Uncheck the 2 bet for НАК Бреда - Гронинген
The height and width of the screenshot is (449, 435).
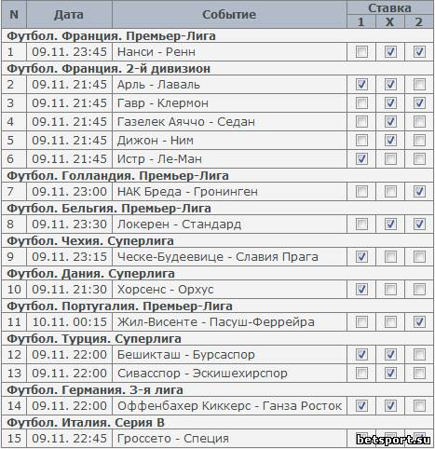pos(419,192)
